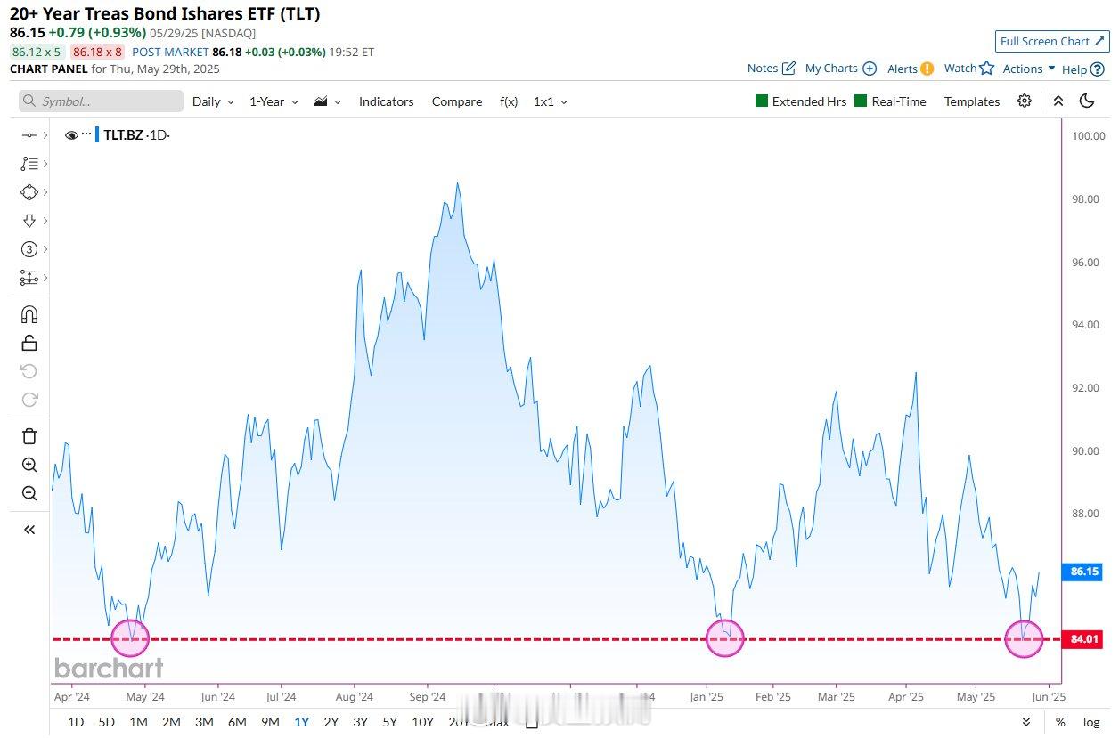
Task: Click the TLT.BZ series legend name
Action: (126, 135)
